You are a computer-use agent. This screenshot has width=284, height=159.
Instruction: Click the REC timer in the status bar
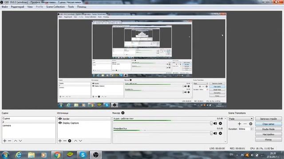pos(237,148)
